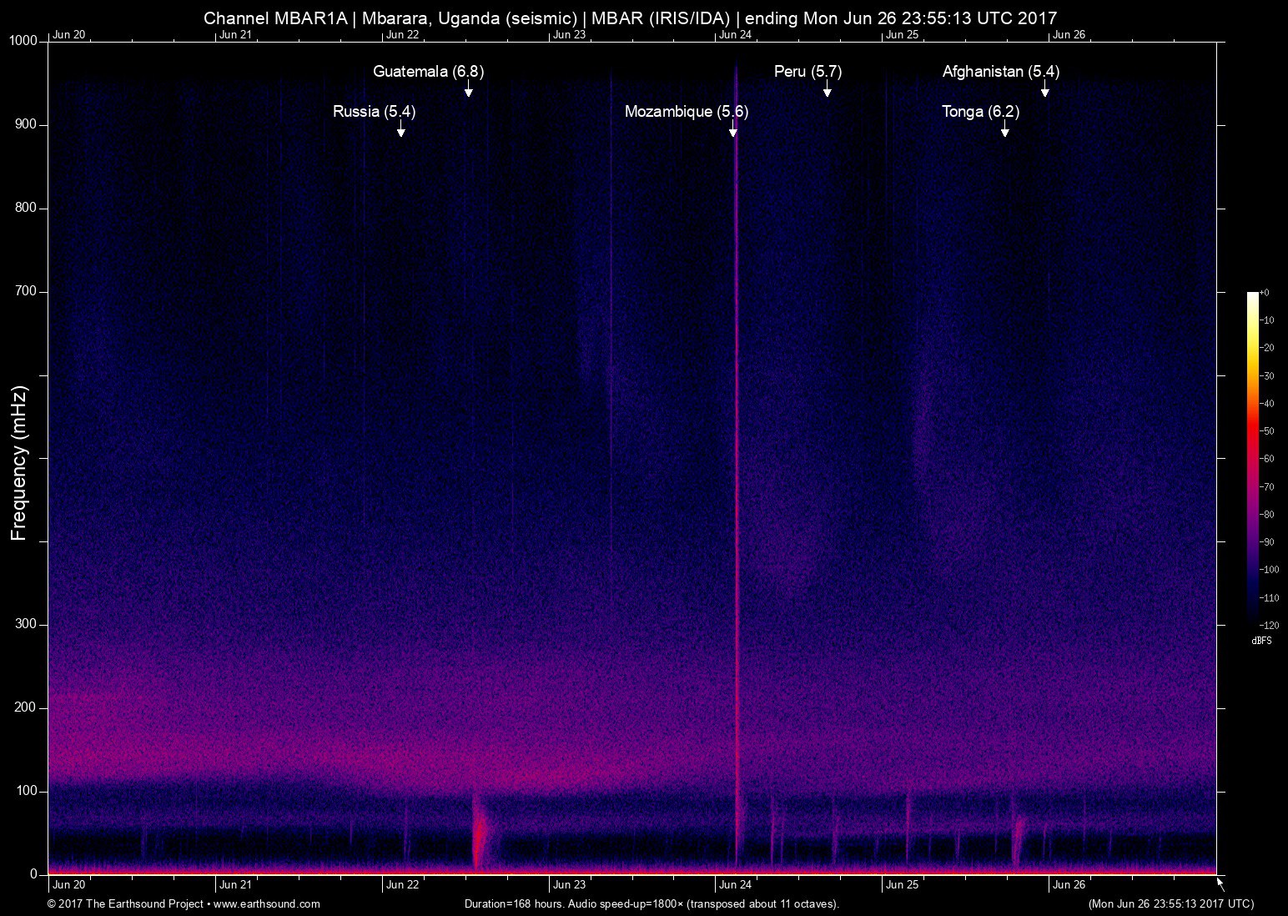
Task: Select Jun 22 on the top time axis
Action: click(x=402, y=35)
